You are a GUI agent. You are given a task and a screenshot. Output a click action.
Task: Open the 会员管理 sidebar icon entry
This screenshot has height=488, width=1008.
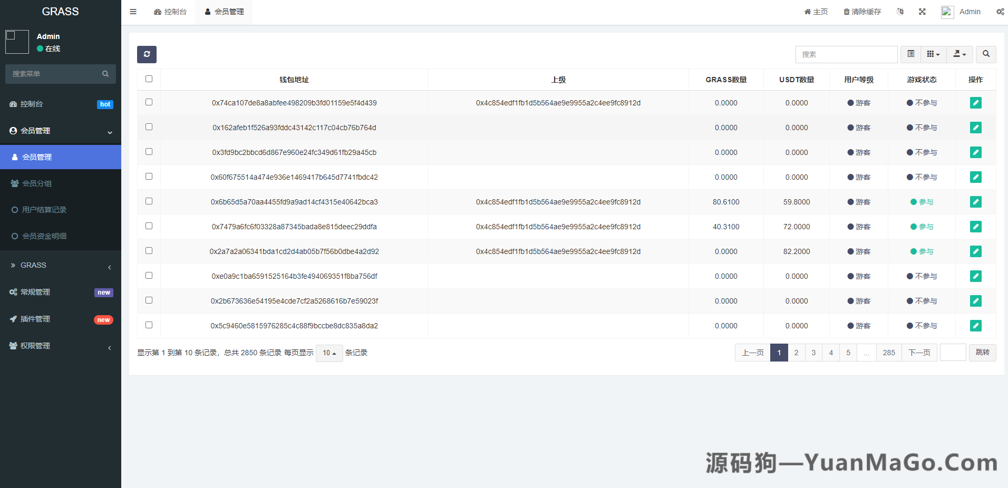point(37,157)
